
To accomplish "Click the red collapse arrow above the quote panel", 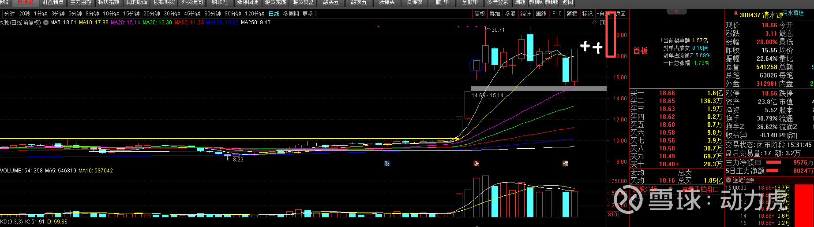I will [x=677, y=11].
